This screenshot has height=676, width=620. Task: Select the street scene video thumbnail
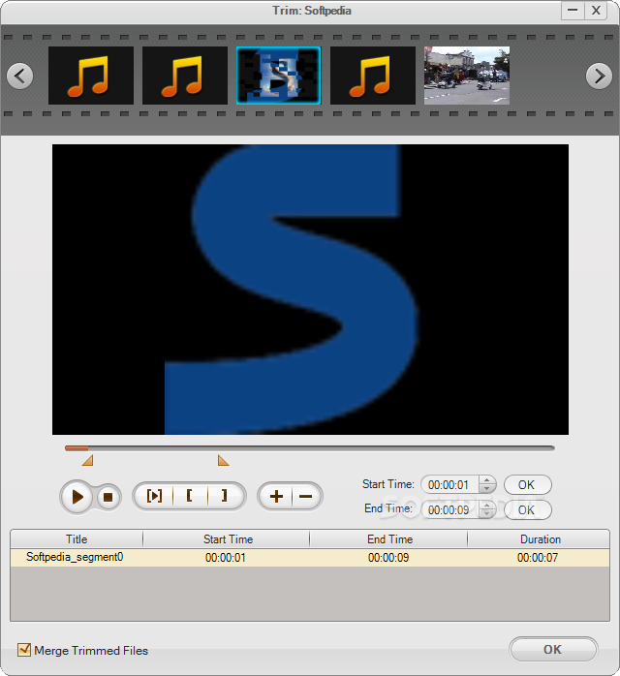coord(467,76)
